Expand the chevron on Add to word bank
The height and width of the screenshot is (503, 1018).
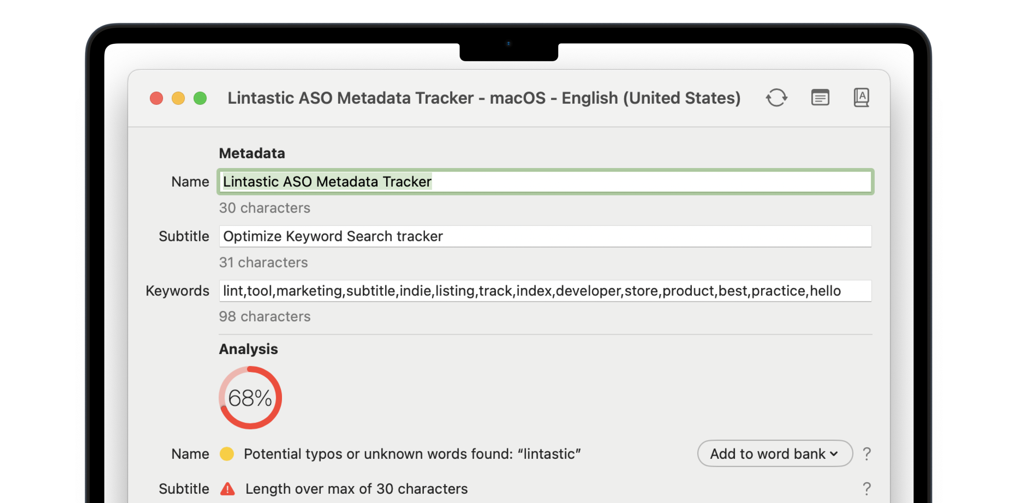(x=834, y=454)
